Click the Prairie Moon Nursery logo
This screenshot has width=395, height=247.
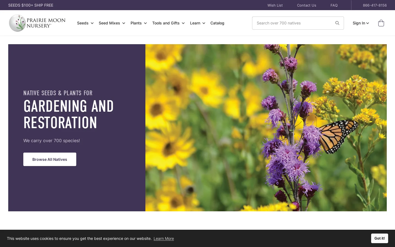click(37, 23)
